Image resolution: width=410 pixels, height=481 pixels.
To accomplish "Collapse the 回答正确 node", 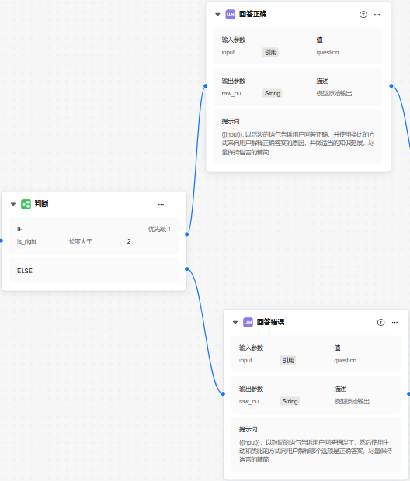I will [x=217, y=15].
